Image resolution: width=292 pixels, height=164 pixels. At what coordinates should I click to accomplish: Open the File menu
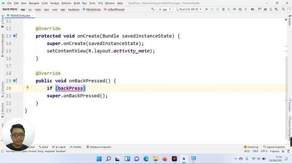point(9,3)
